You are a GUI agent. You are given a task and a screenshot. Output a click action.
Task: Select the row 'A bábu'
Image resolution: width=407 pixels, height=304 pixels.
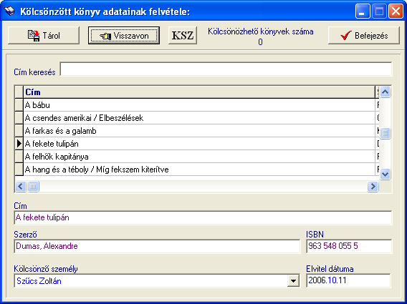click(x=199, y=105)
